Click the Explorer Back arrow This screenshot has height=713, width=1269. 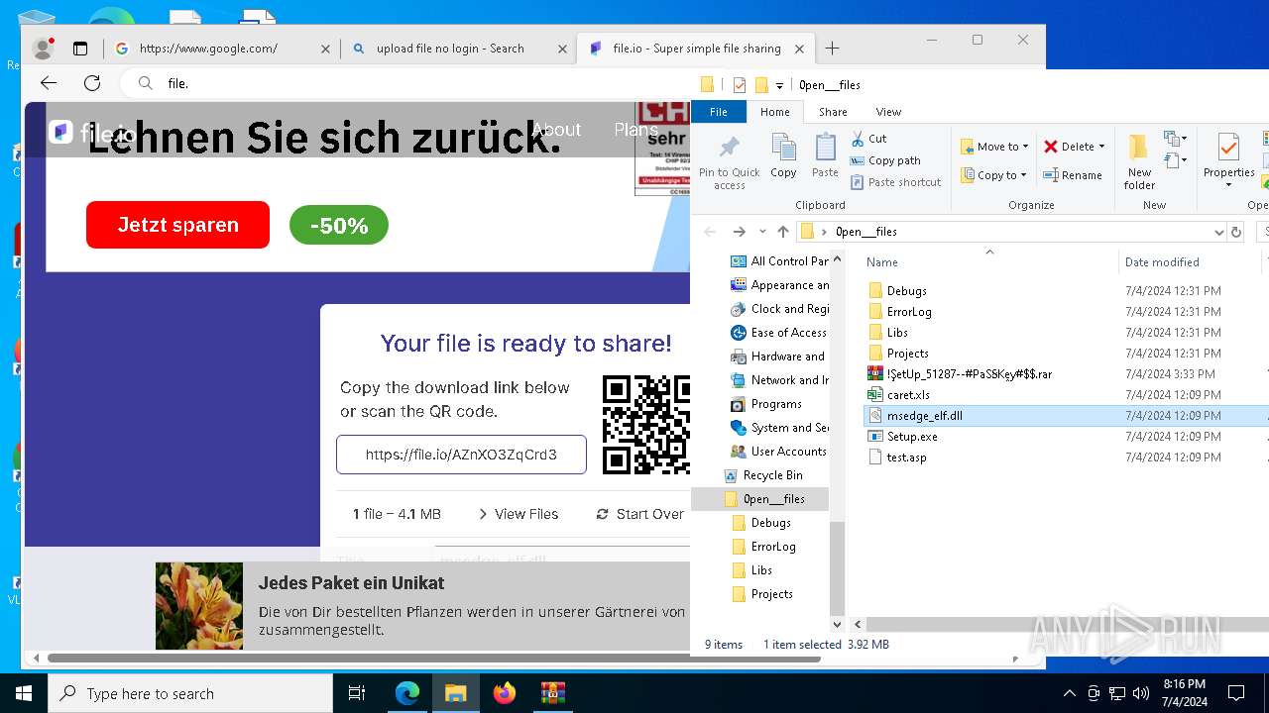[710, 232]
